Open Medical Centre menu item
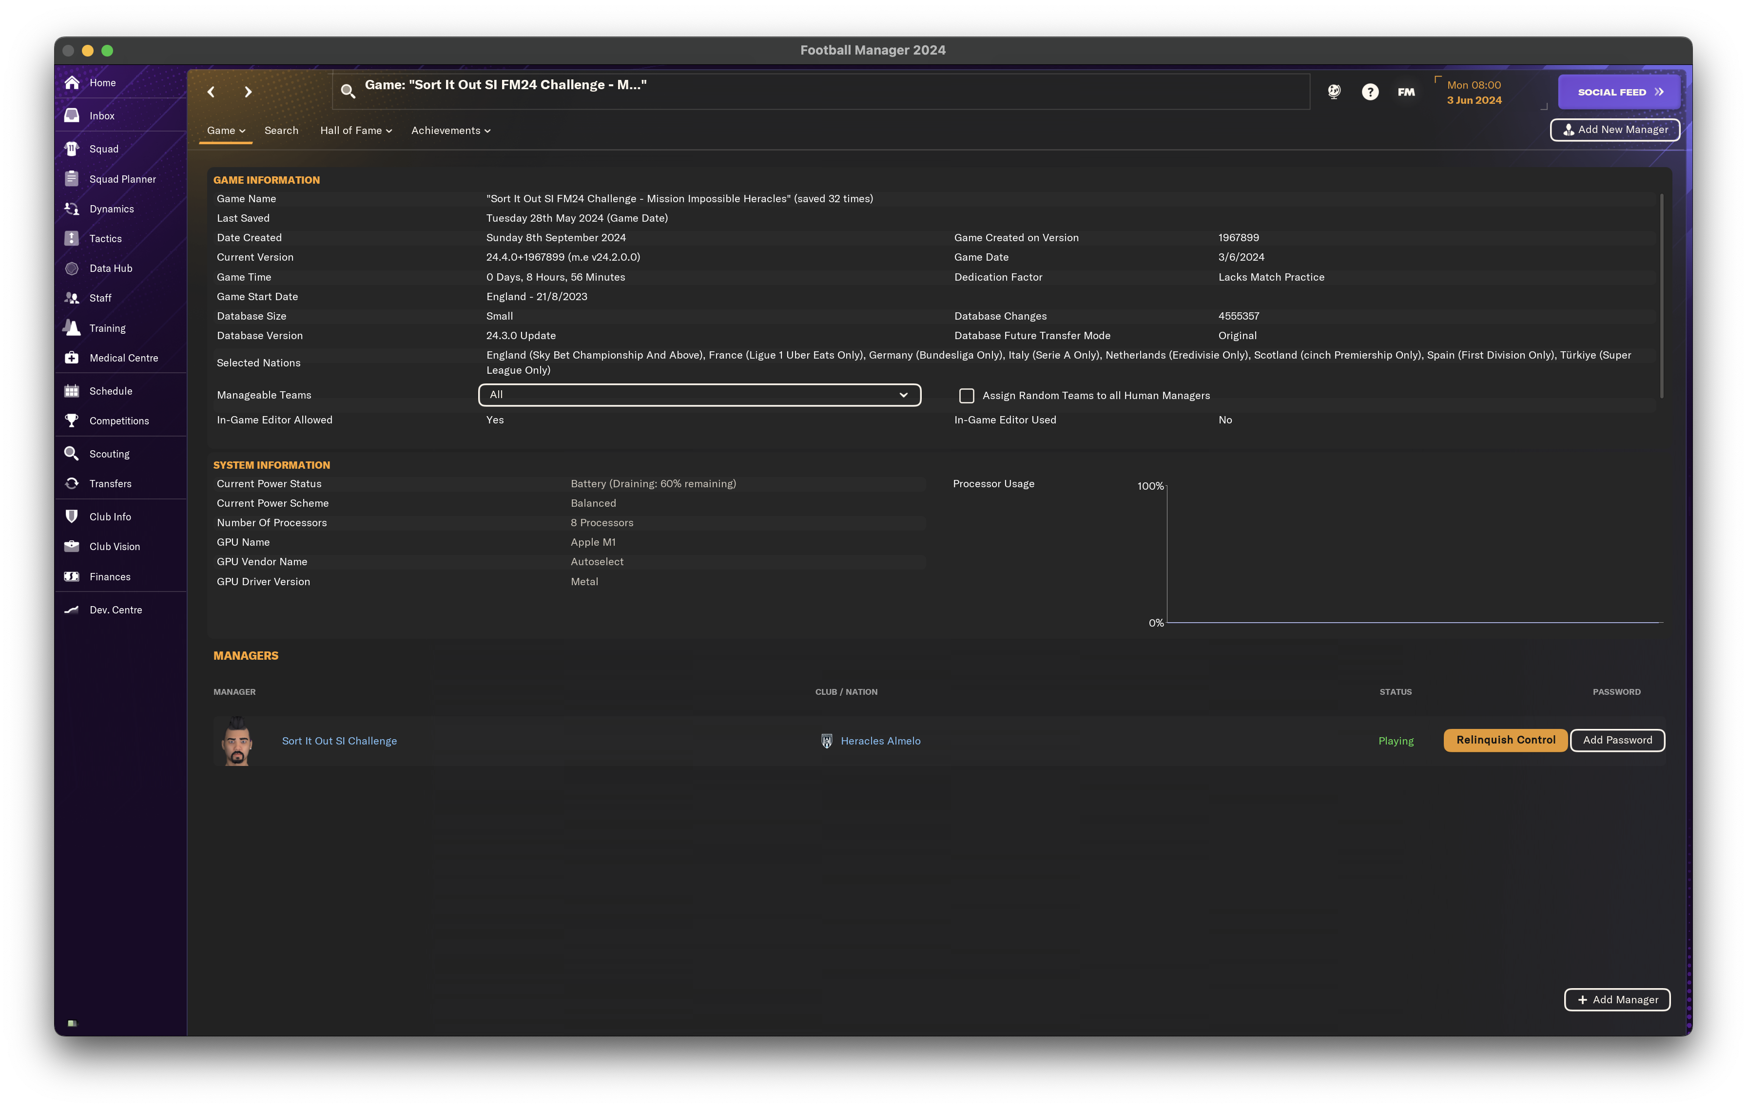This screenshot has height=1108, width=1747. [123, 358]
